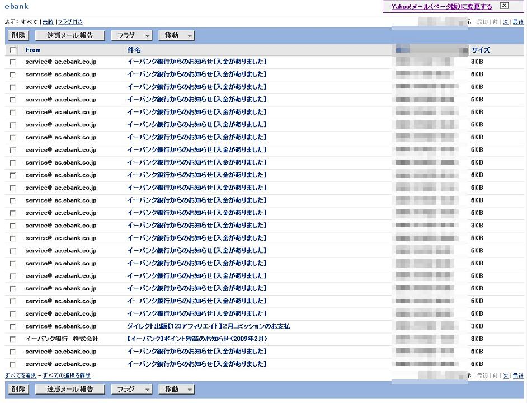Open フラグ dropdown in toolbar above the From header
527x403 pixels.
tap(132, 35)
